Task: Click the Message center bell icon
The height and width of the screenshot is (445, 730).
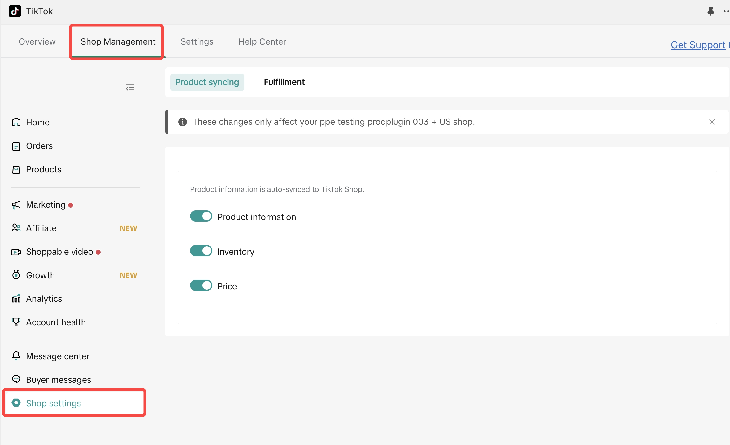Action: click(16, 356)
